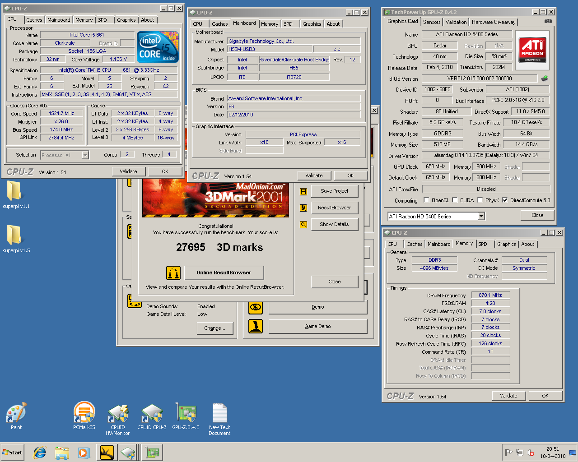Click OK in the Mainboard CPU-Z window

[350, 176]
